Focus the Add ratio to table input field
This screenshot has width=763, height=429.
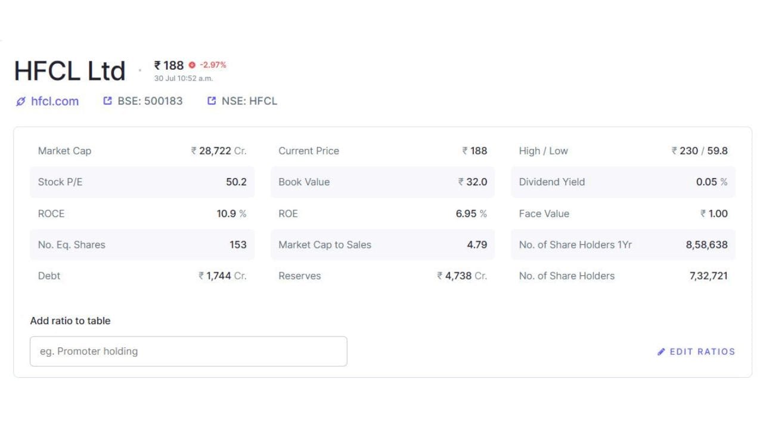pyautogui.click(x=188, y=352)
